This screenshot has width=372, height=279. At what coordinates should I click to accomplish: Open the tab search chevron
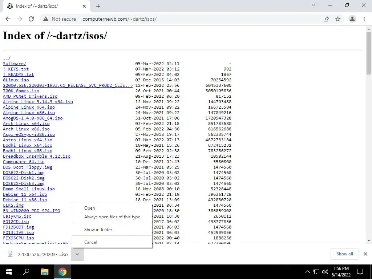pos(314,5)
